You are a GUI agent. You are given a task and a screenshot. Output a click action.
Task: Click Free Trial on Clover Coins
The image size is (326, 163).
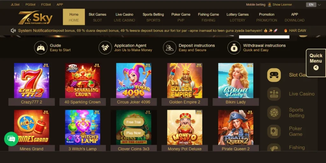pos(133,122)
